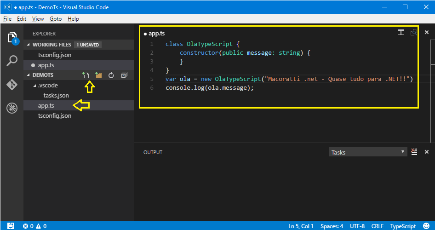Click code line 'class OlaTypeScript {'
435x230 pixels.
[x=202, y=44]
